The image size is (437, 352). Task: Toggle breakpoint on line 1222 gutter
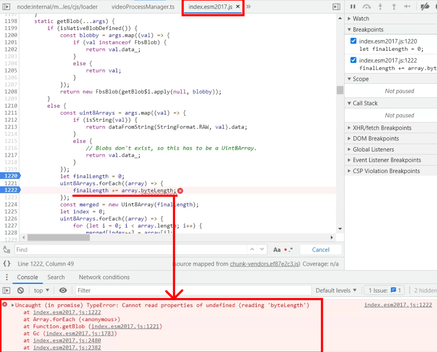coord(10,190)
